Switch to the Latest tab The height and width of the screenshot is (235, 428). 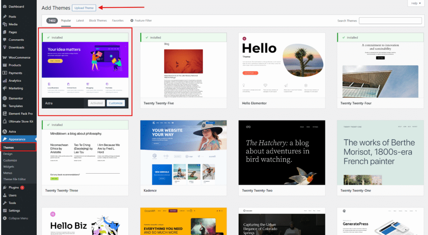tap(80, 21)
